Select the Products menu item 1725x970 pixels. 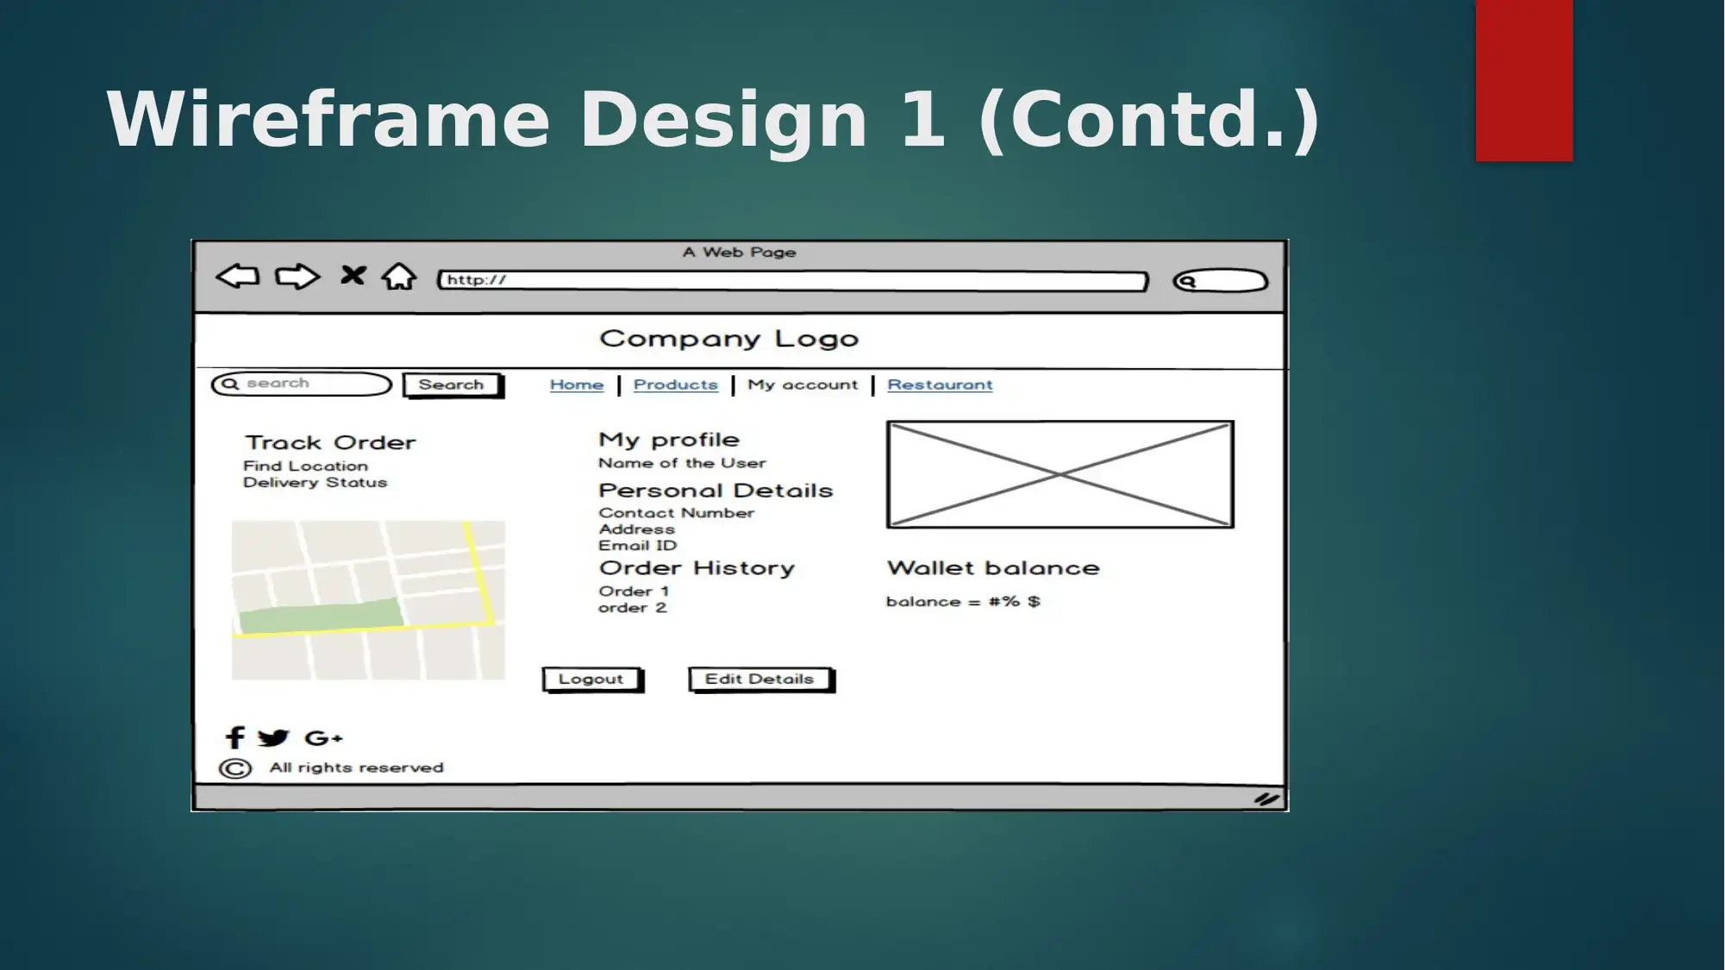tap(675, 384)
